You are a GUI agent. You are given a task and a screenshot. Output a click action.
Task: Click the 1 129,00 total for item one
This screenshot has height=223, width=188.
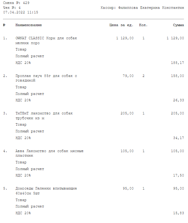(x=175, y=38)
